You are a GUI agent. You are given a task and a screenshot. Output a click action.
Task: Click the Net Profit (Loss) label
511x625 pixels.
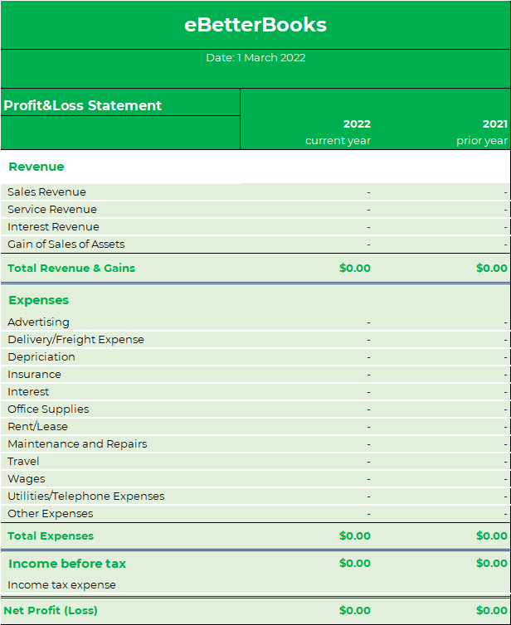point(51,611)
